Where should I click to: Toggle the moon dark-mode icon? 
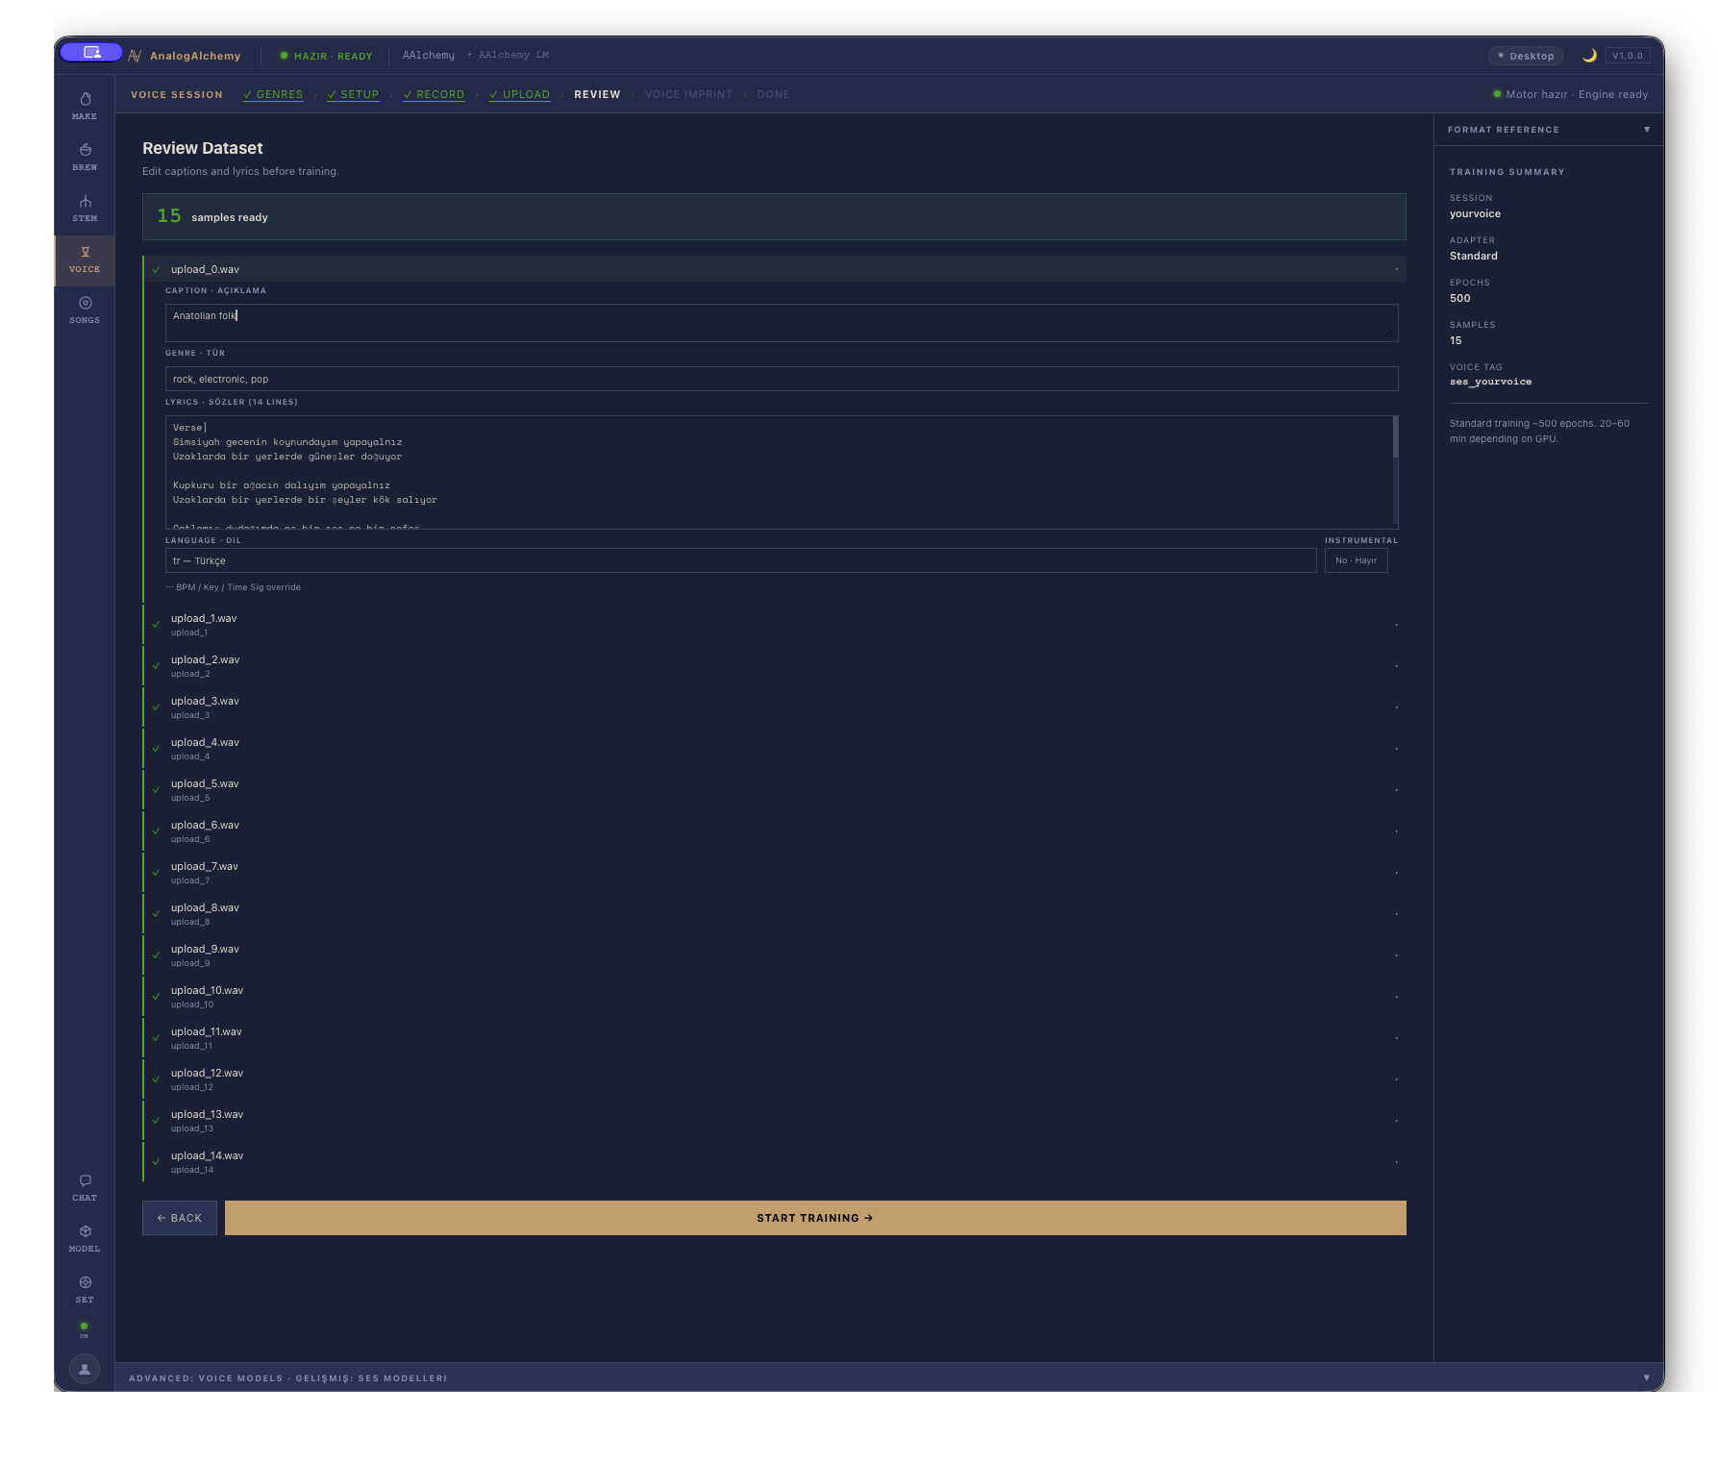(1589, 56)
